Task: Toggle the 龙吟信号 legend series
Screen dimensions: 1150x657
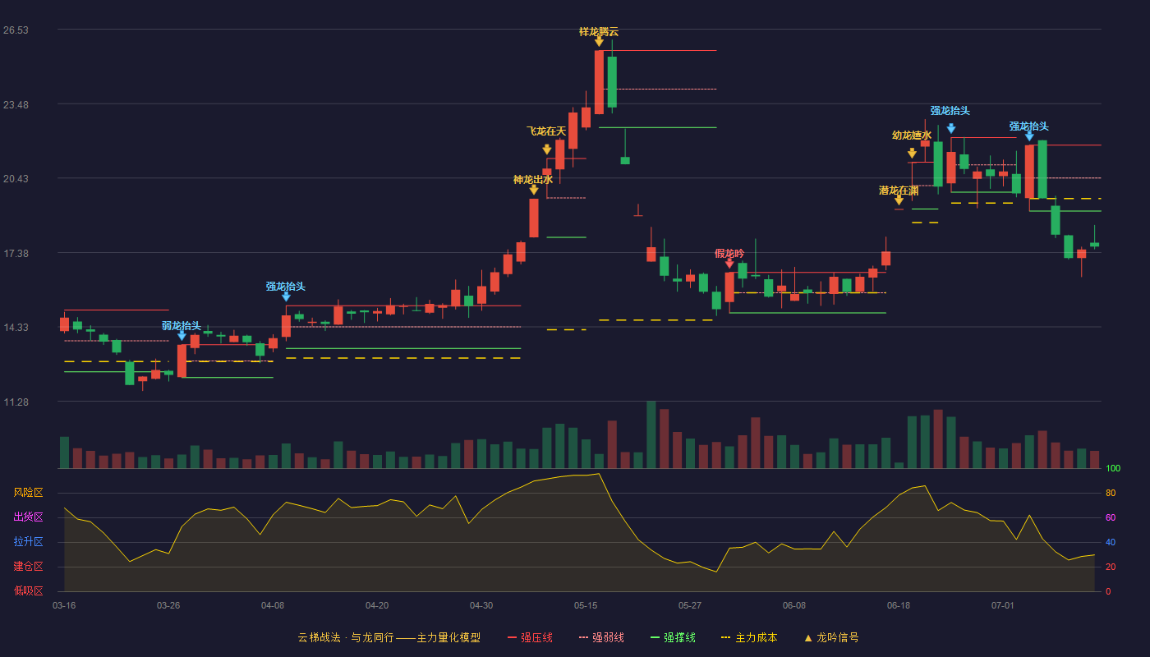Action: tap(831, 637)
